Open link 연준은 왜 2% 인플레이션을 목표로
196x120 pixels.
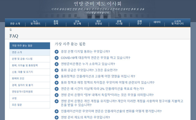click(102, 89)
